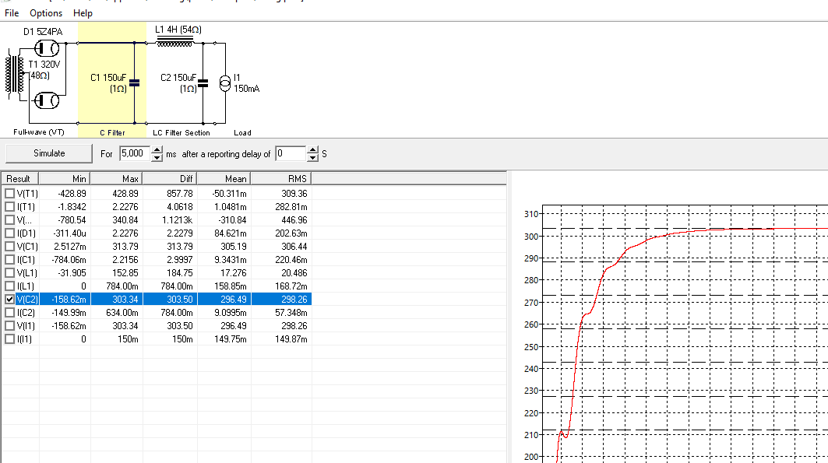Click the V(C2) Mean value 296.49

click(x=234, y=300)
